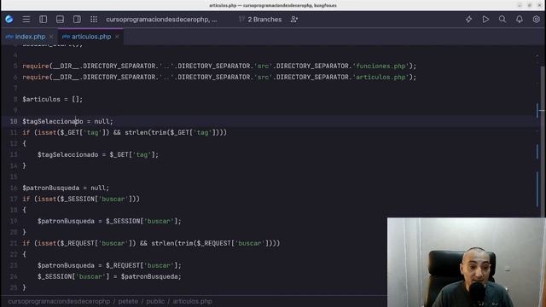
Task: Click the Run play button
Action: pos(485,19)
